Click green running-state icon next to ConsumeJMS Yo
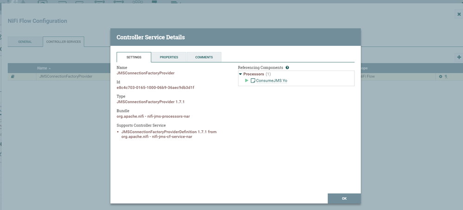This screenshot has width=463, height=210. click(247, 81)
